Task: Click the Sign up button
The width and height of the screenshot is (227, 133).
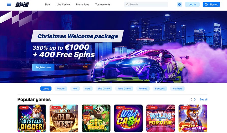Action: [x=211, y=5]
